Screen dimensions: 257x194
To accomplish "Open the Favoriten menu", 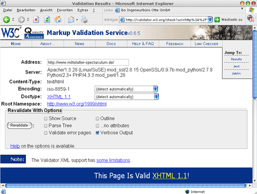I will point(65,10).
